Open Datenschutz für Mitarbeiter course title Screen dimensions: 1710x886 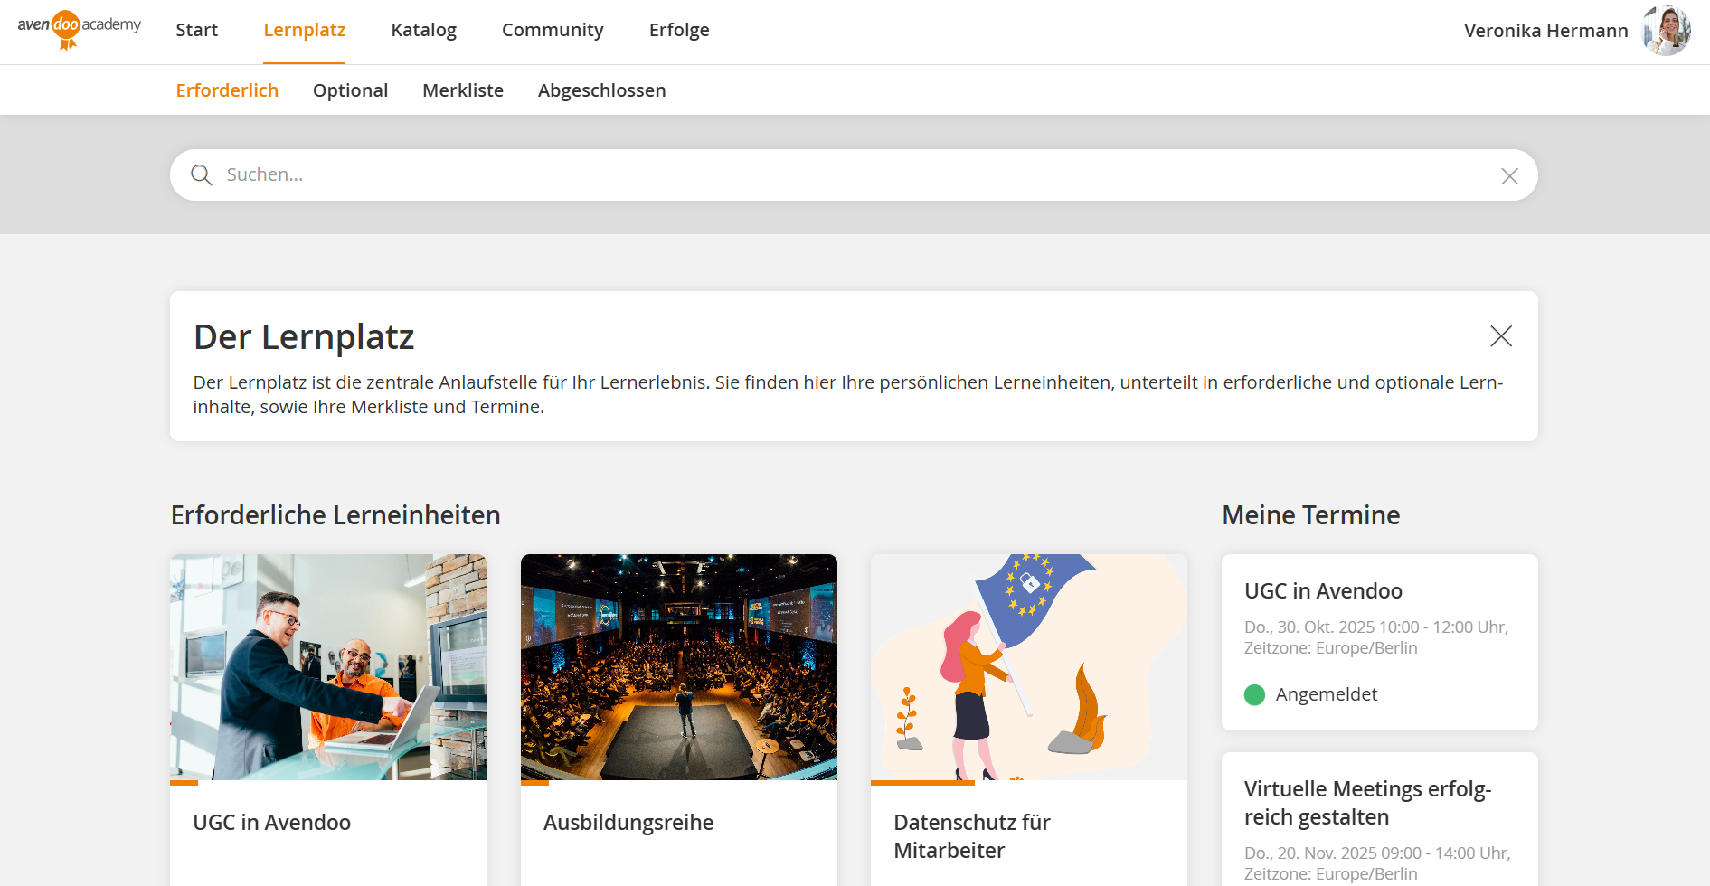tap(971, 836)
